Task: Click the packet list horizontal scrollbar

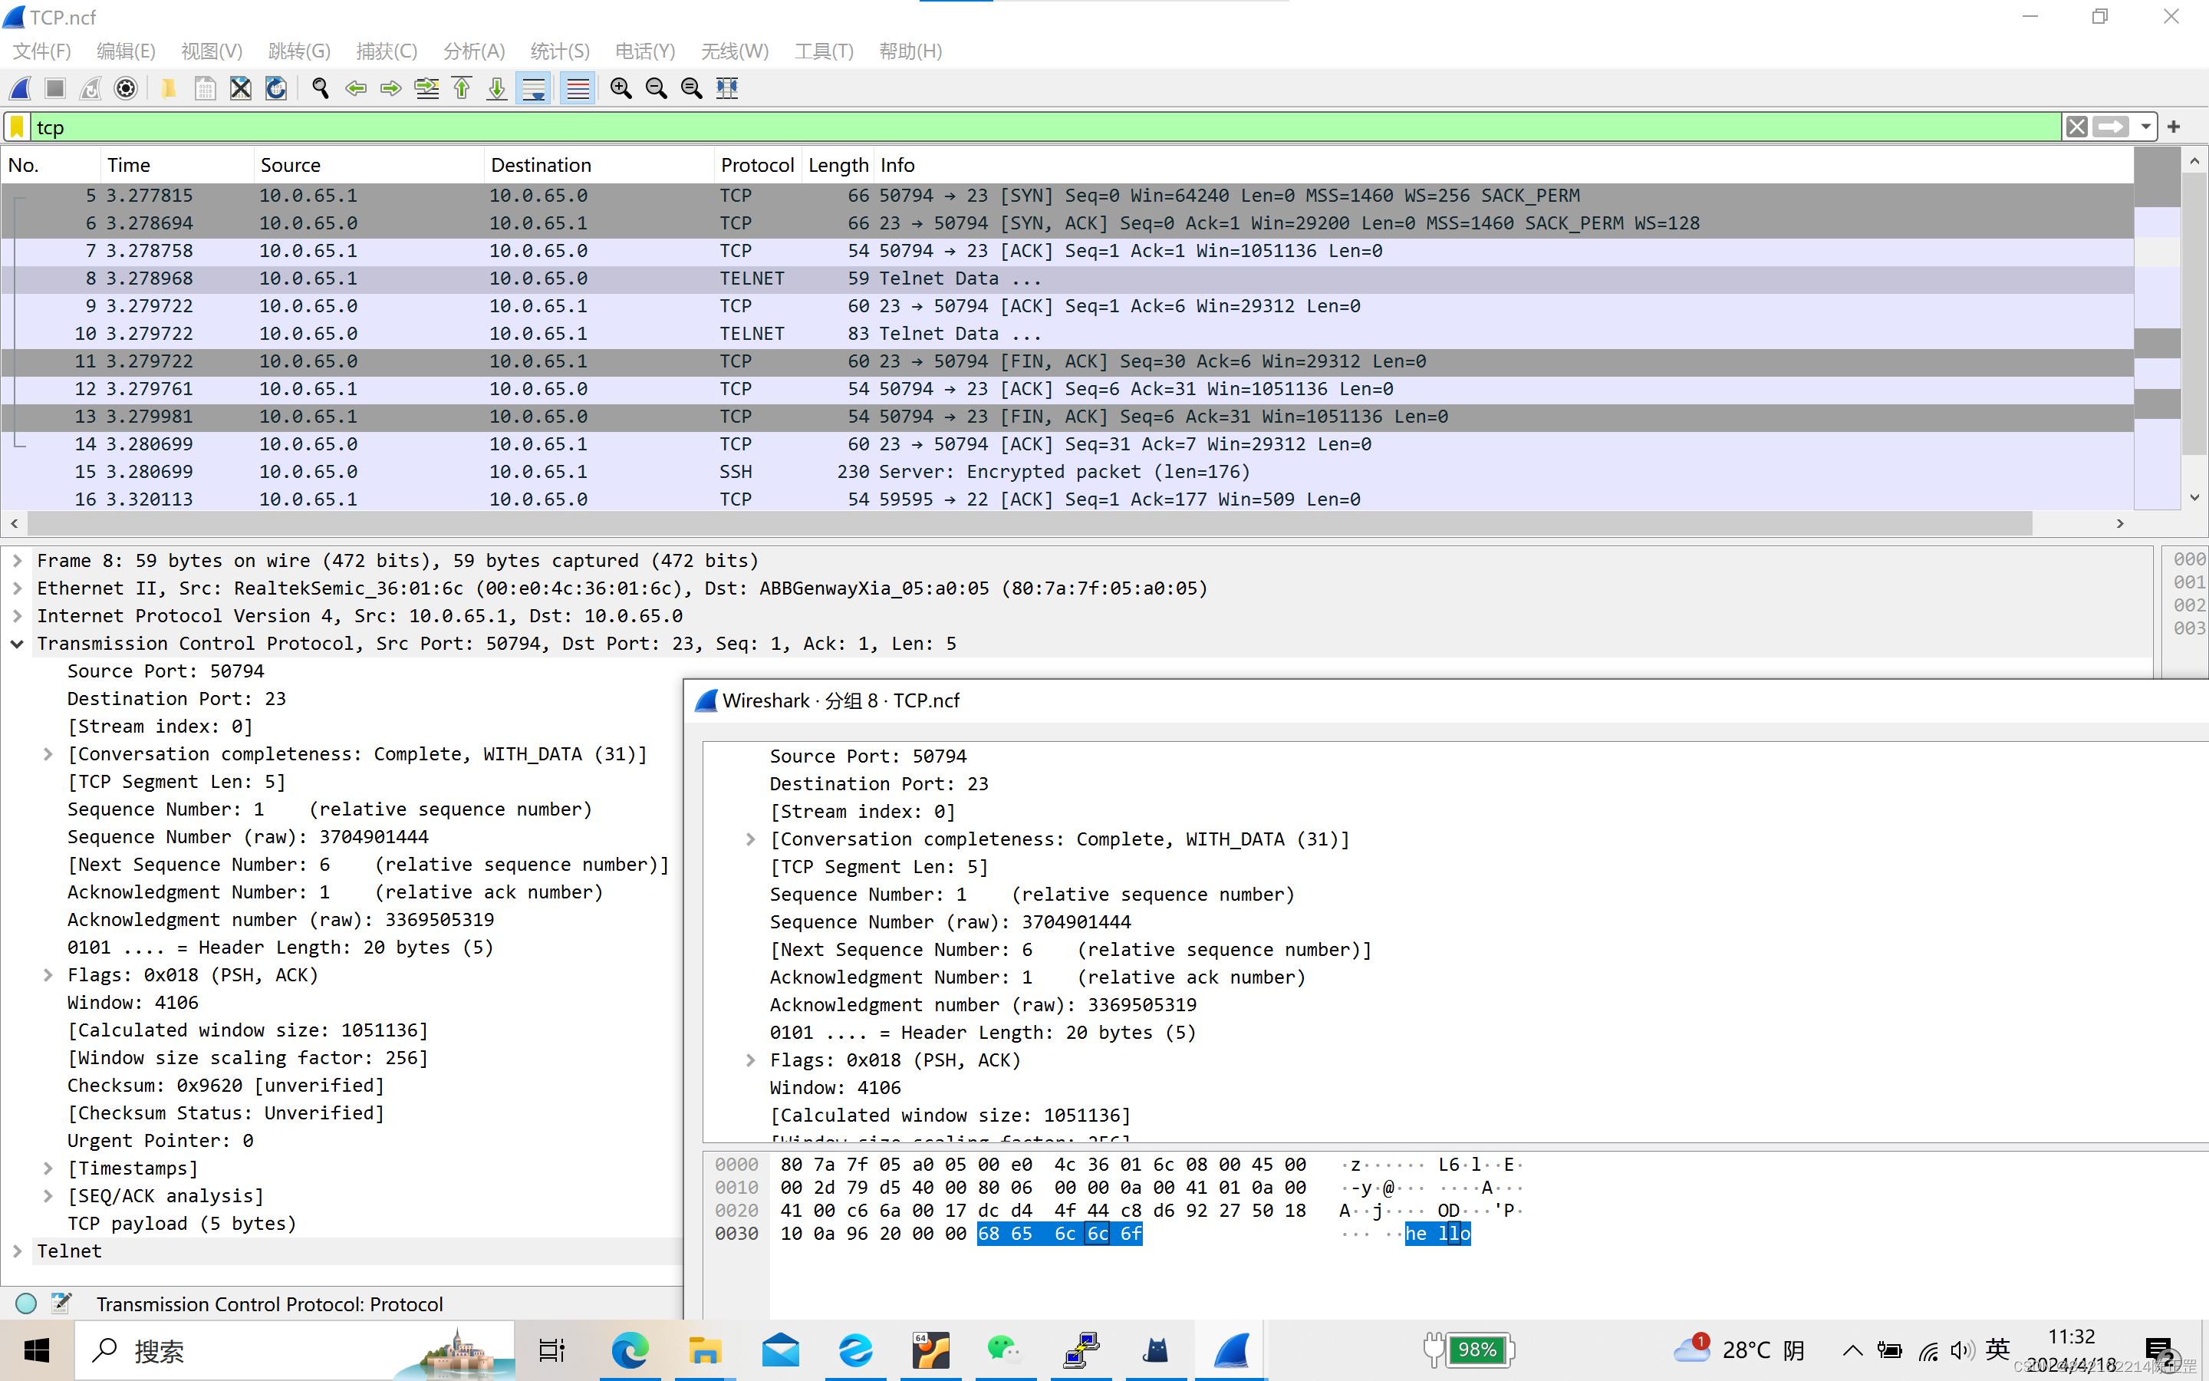Action: click(1029, 523)
